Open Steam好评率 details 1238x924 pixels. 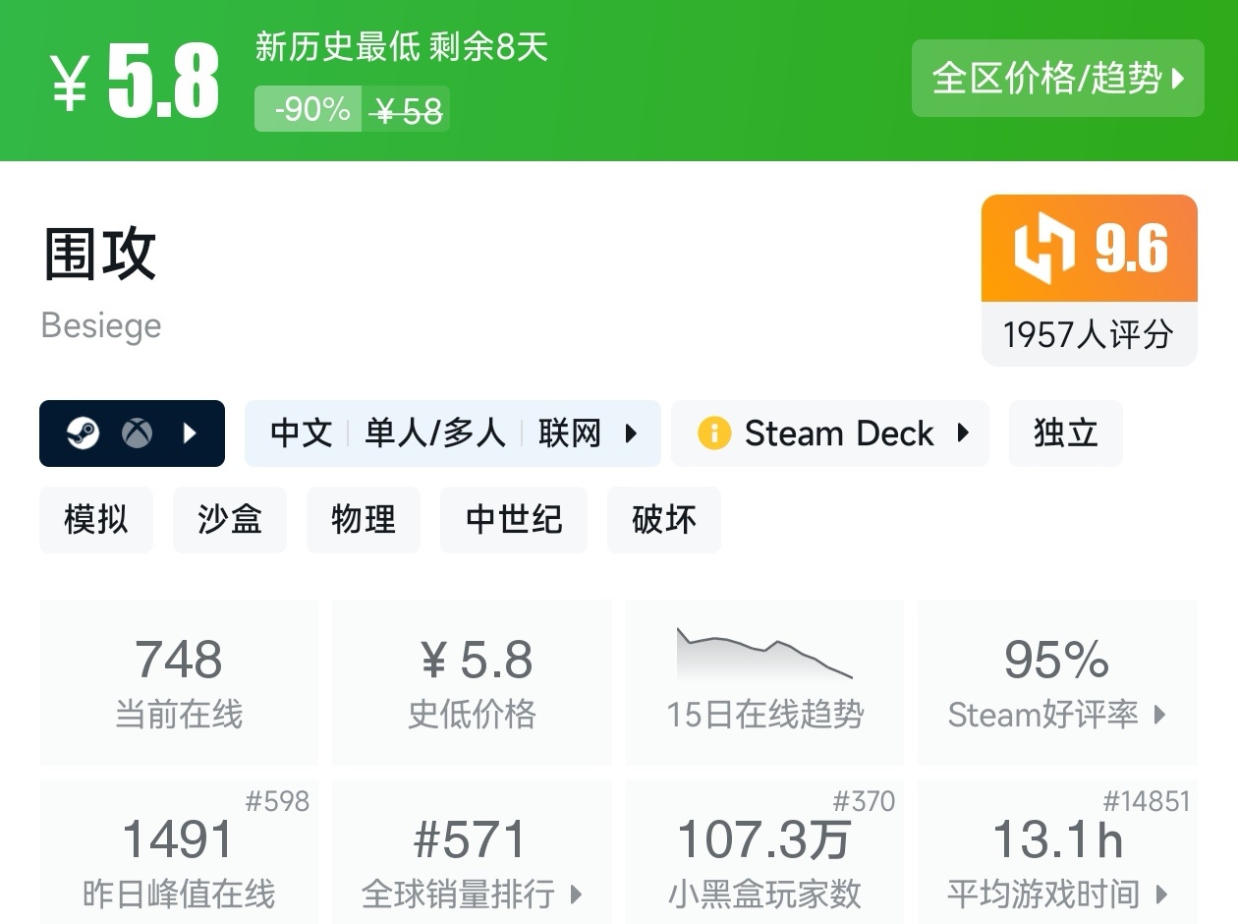coord(1057,715)
